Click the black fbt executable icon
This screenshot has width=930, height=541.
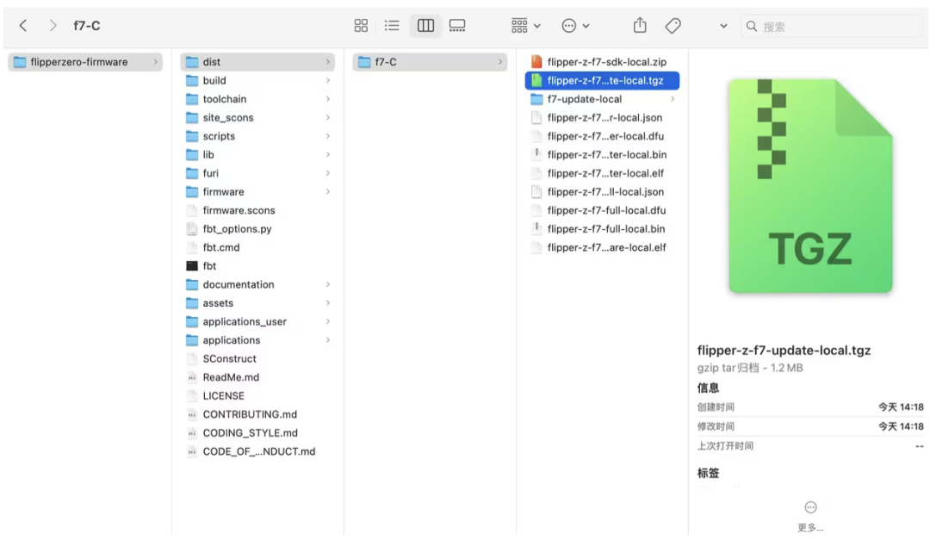tap(191, 265)
